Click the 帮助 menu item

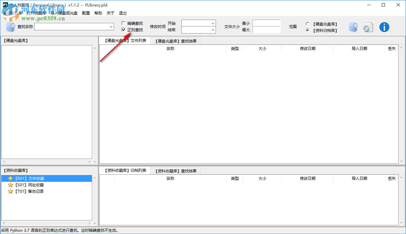[x=98, y=13]
